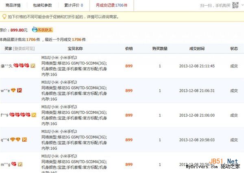Click the four hearts rating for buyer f**9
The image size is (244, 173).
[x=20, y=115]
